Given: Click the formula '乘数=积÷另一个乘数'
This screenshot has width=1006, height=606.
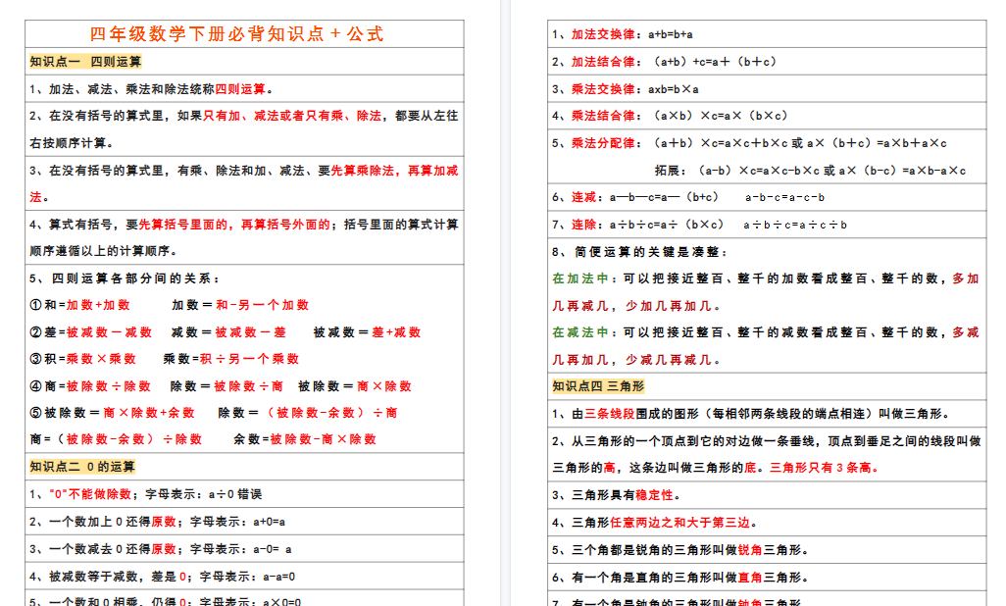Looking at the screenshot, I should point(231,359).
